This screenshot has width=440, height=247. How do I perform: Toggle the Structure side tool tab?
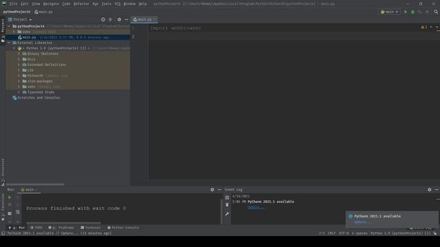(x=3, y=172)
